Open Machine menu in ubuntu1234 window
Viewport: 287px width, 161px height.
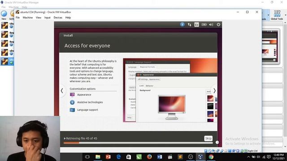click(28, 17)
